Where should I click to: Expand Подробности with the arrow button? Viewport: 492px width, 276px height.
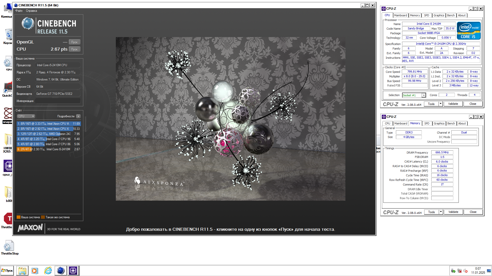78,116
